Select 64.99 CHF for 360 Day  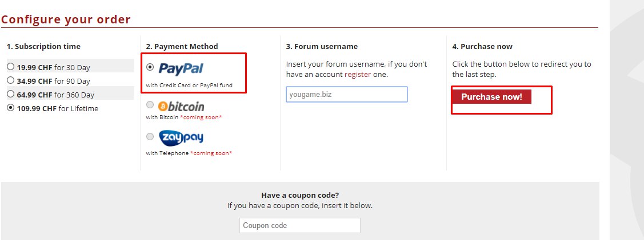(10, 94)
